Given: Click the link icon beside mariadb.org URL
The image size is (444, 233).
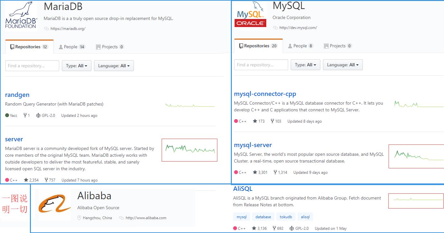Looking at the screenshot, I should click(x=46, y=29).
